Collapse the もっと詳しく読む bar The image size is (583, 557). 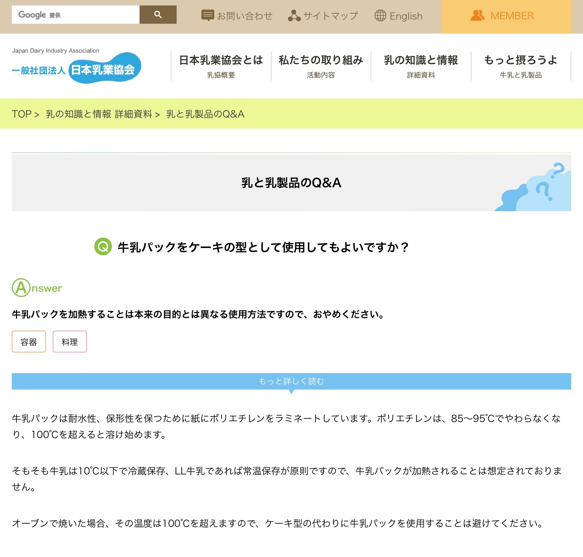coord(291,381)
